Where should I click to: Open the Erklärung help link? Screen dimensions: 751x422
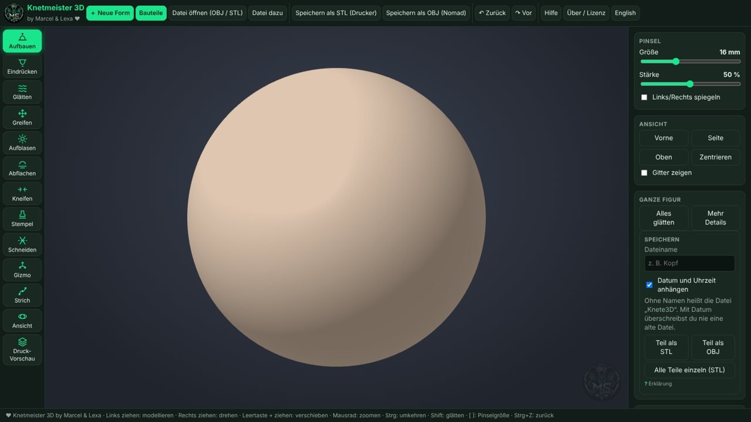(658, 384)
